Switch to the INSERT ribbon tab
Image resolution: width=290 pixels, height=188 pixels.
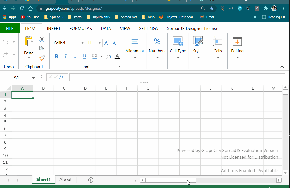[54, 28]
